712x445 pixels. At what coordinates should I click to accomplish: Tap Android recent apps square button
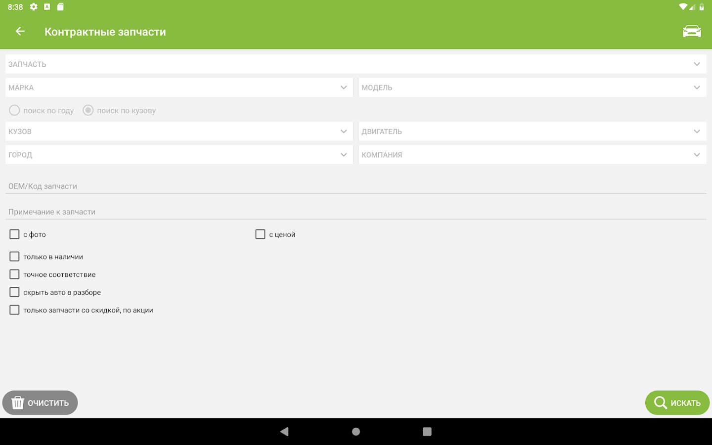[x=427, y=432]
